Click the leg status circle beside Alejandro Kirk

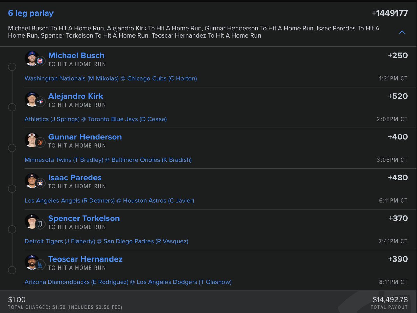[x=12, y=107]
